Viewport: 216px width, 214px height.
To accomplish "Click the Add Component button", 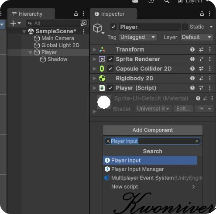I will tap(153, 130).
